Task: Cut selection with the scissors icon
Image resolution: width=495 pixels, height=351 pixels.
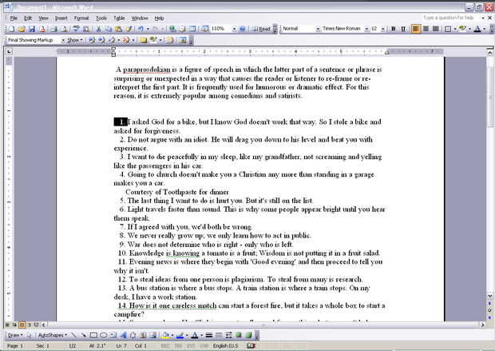Action: 98,29
